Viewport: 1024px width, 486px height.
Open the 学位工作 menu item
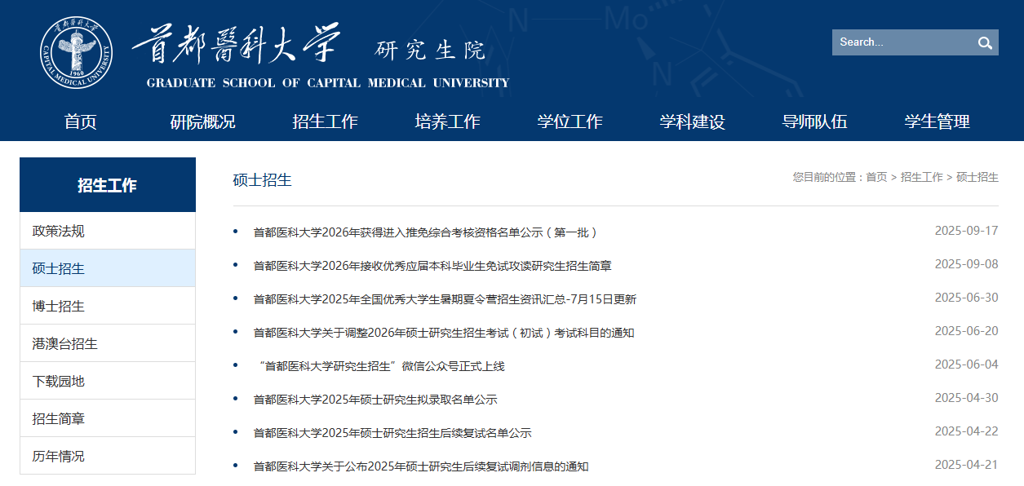coord(570,121)
